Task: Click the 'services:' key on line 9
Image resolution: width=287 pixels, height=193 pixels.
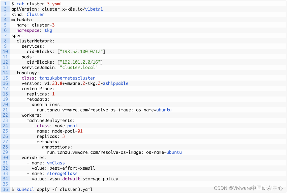Action: [x=33, y=46]
